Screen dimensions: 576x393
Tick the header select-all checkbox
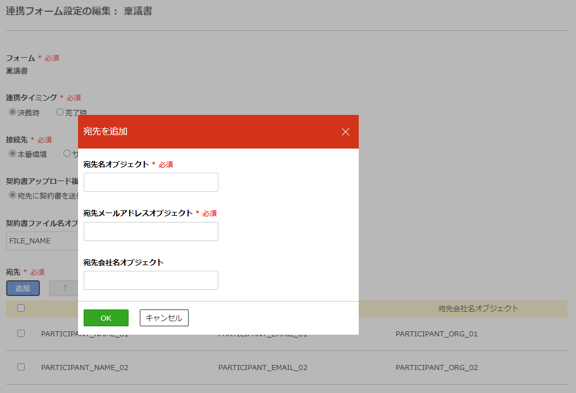21,308
